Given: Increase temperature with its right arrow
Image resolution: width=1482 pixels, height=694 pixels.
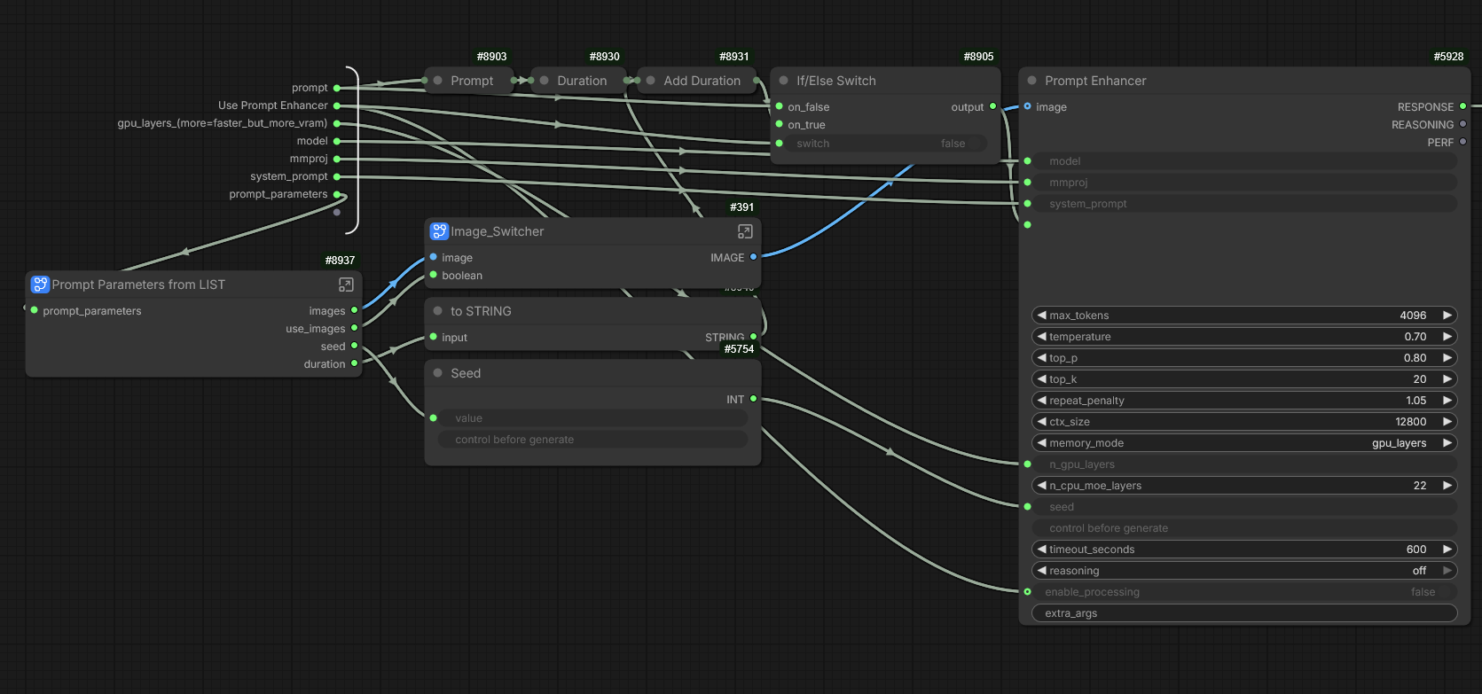Looking at the screenshot, I should tap(1447, 337).
